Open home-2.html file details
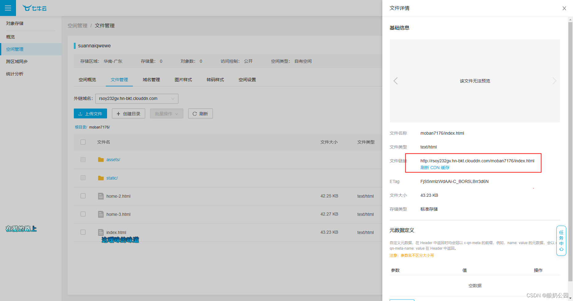573x301 pixels. pos(118,196)
